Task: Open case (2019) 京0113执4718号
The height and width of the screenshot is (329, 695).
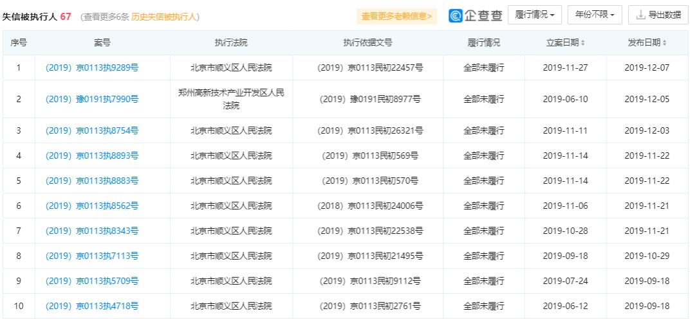Action: 92,306
